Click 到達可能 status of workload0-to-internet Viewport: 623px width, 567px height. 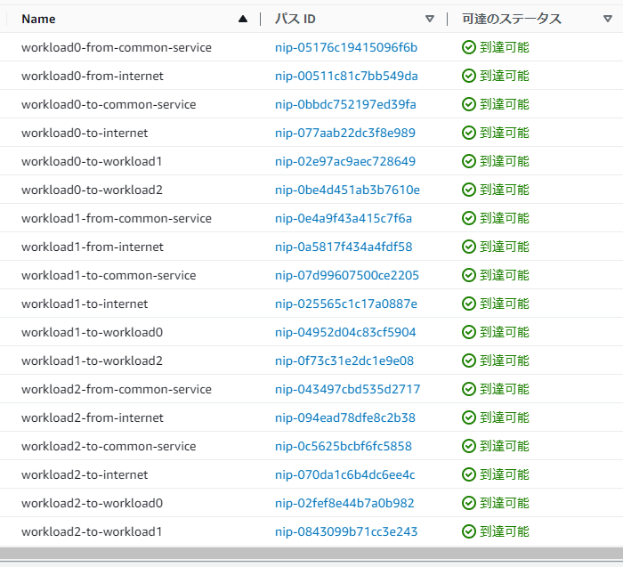point(496,133)
